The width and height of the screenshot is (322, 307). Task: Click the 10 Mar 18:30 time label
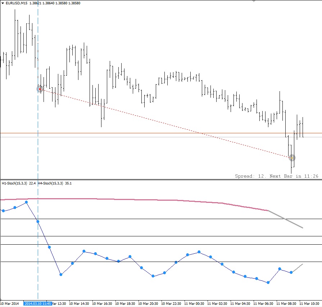coord(125,303)
